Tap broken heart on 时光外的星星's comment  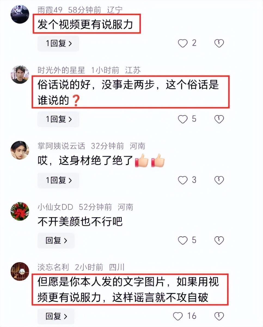pos(219,119)
